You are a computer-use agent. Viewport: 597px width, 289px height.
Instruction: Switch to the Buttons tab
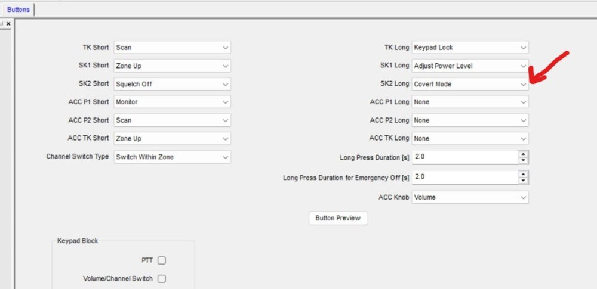pyautogui.click(x=18, y=10)
